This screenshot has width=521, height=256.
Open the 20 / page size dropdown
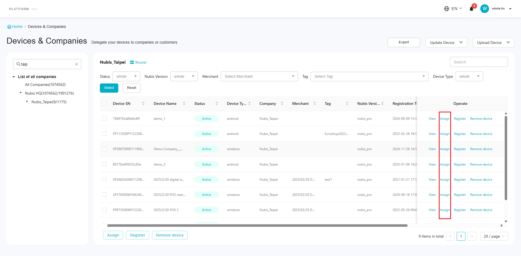(494, 236)
